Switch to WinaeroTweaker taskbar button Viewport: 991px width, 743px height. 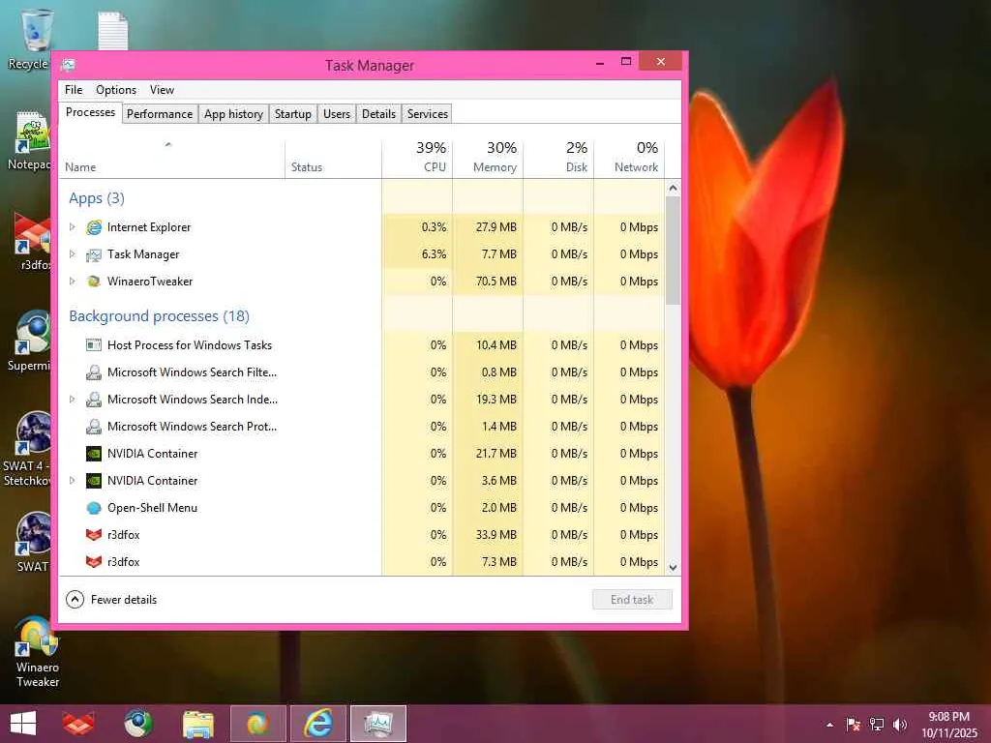(x=257, y=724)
